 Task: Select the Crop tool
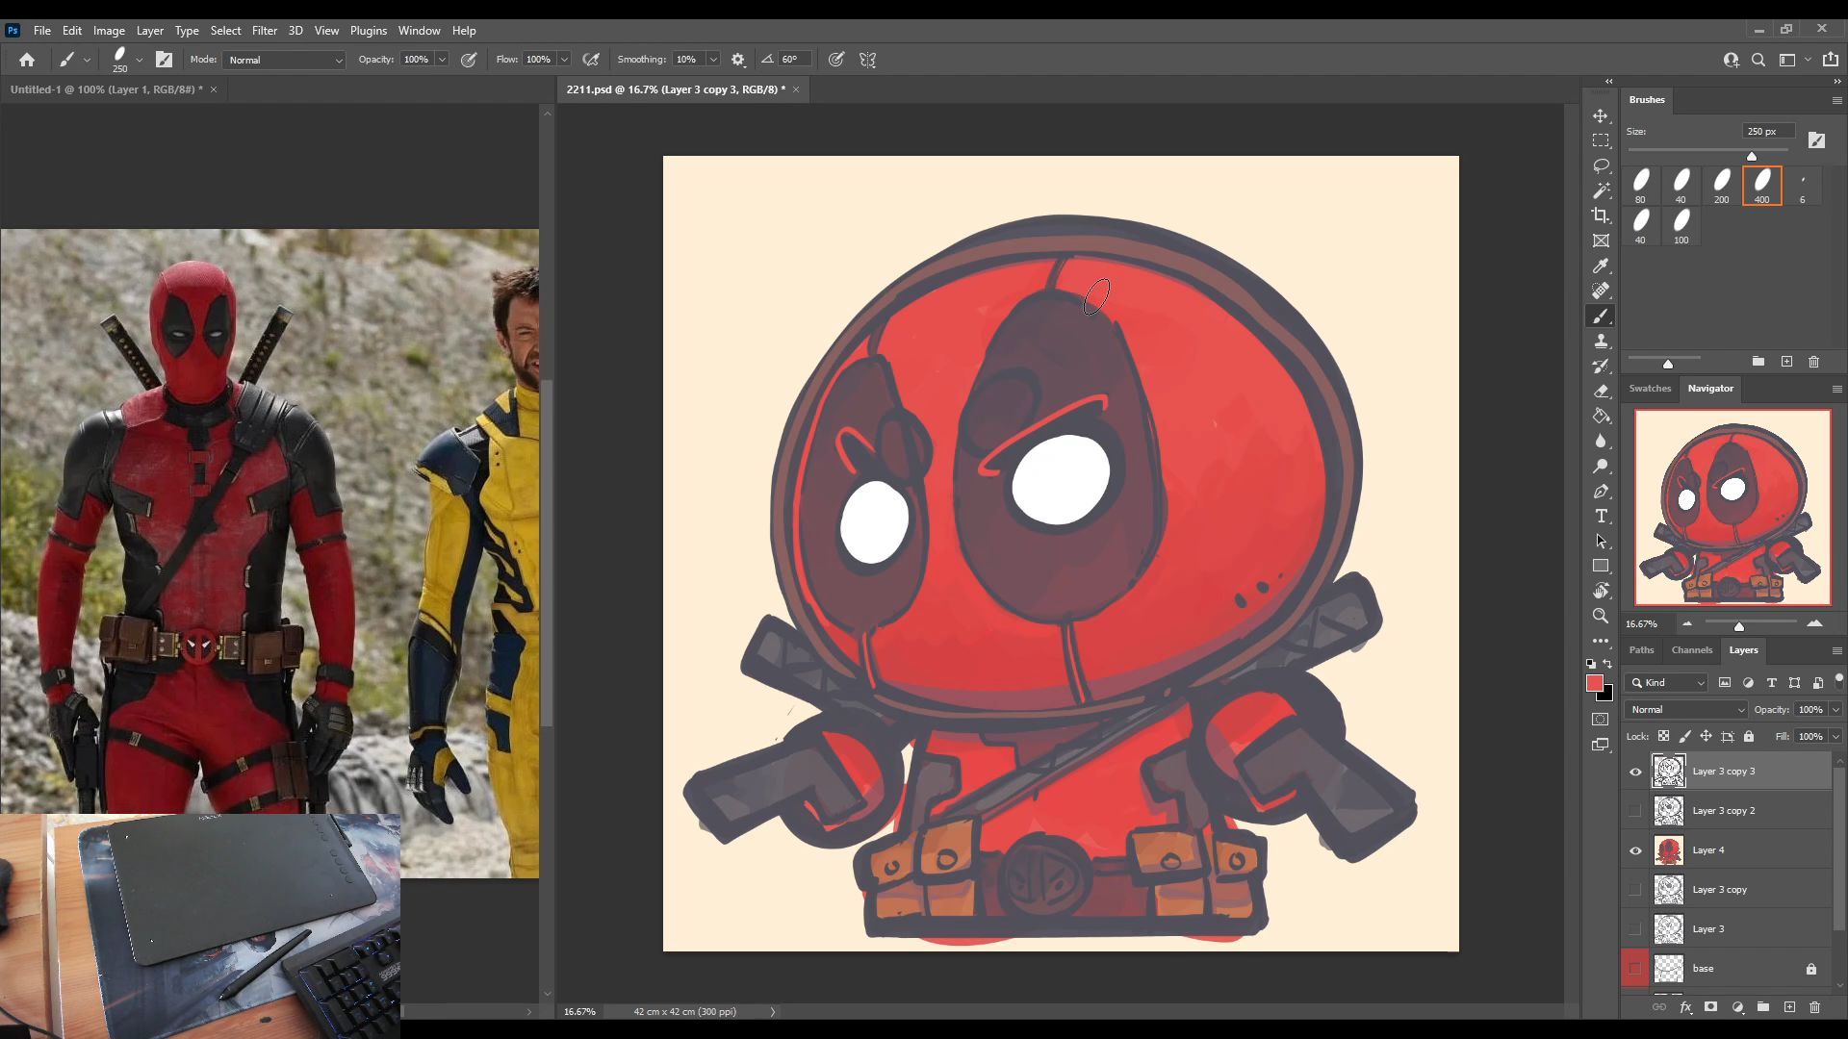1601,215
